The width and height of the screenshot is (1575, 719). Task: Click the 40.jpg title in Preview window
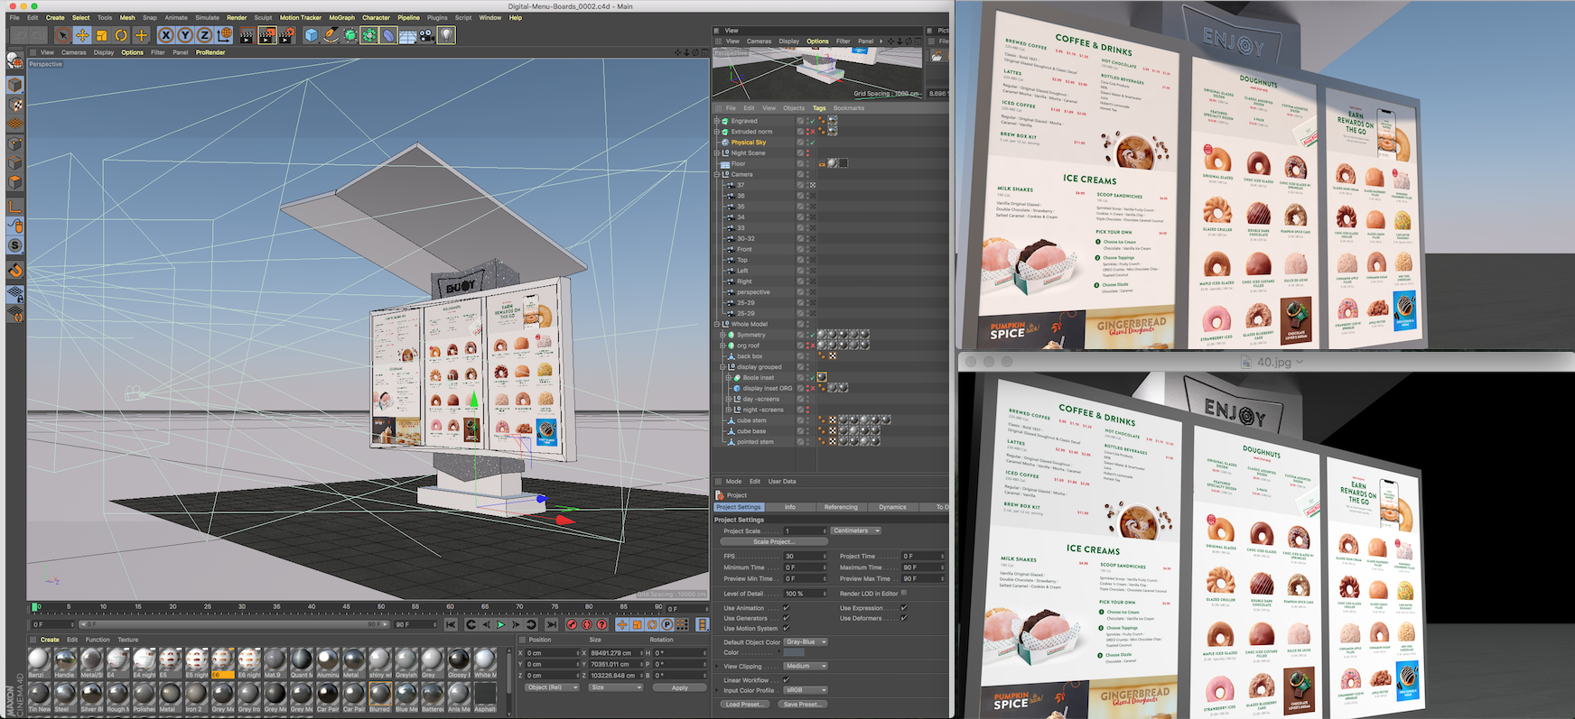[1274, 362]
